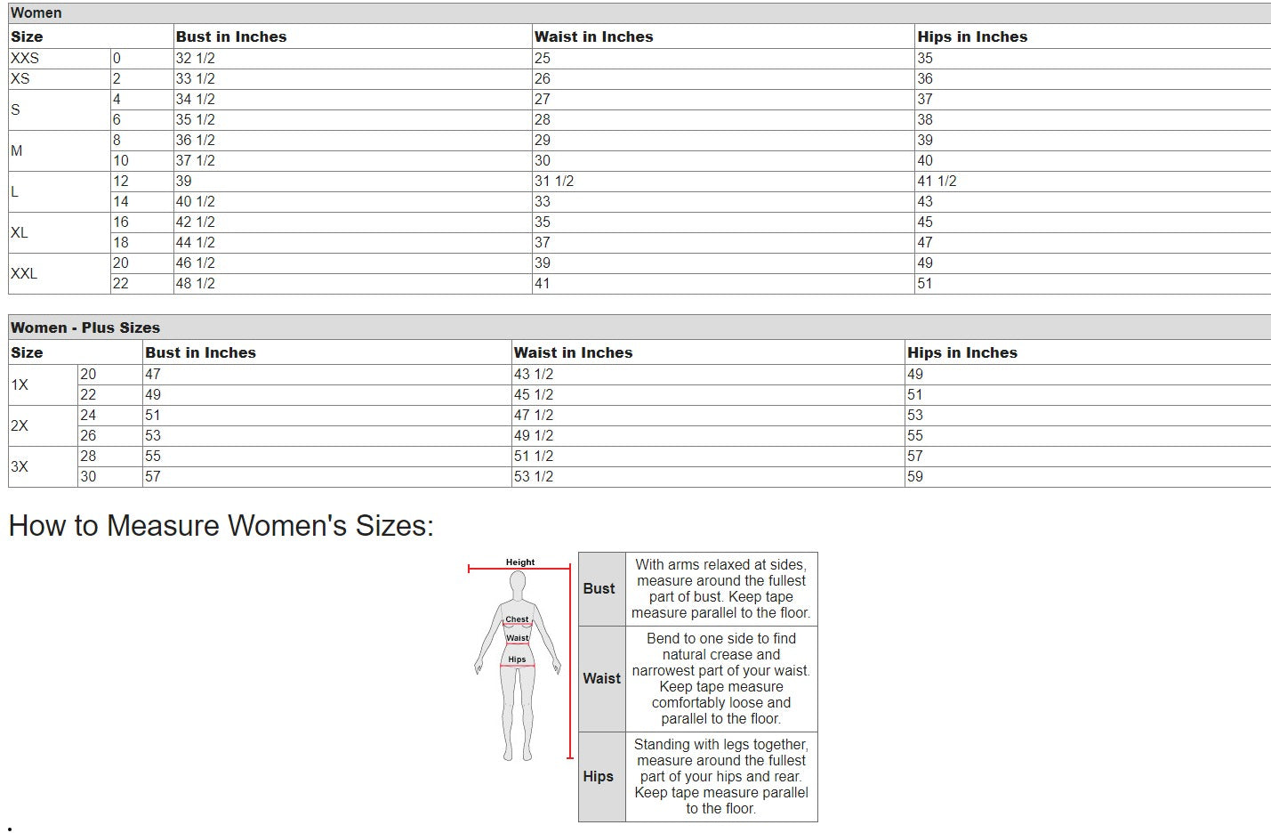
Task: Click the Waist measuring instructions text
Action: point(720,678)
